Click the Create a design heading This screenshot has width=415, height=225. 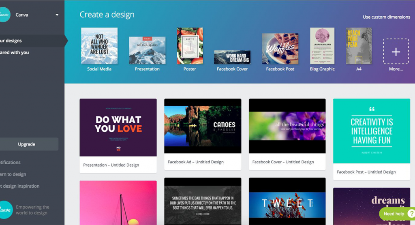click(x=107, y=15)
